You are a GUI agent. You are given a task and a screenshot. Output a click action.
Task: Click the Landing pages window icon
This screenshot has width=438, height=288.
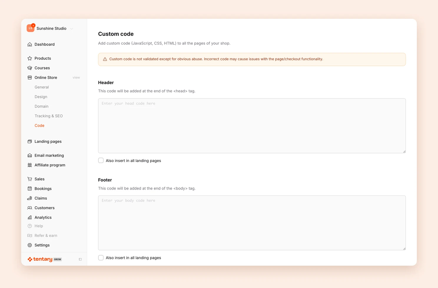click(30, 141)
